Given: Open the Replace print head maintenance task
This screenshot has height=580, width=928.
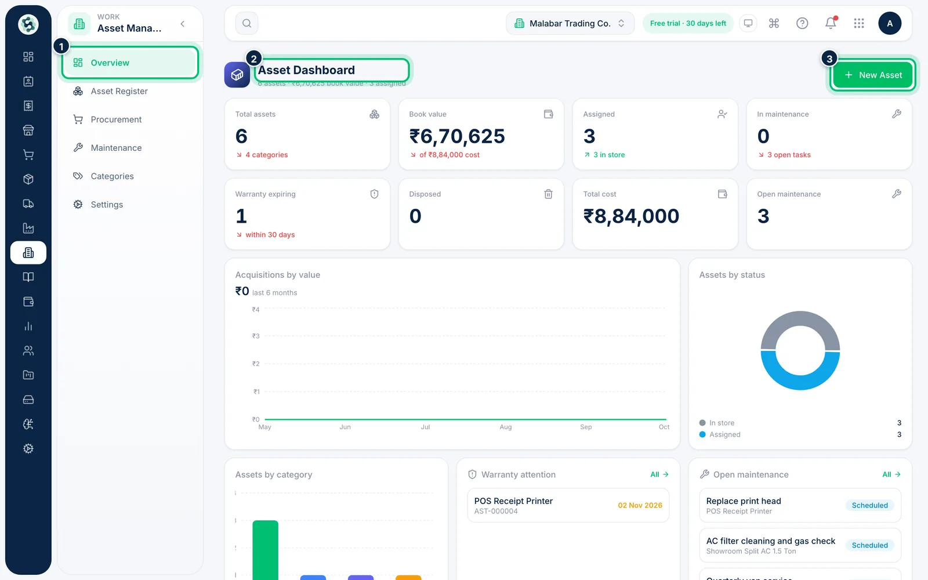Looking at the screenshot, I should click(x=800, y=505).
